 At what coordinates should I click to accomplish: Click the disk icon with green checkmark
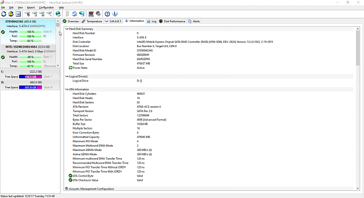tap(42, 14)
